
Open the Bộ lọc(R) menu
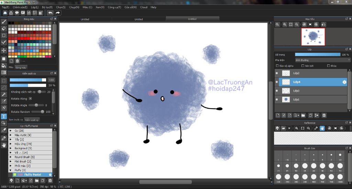pyautogui.click(x=47, y=7)
